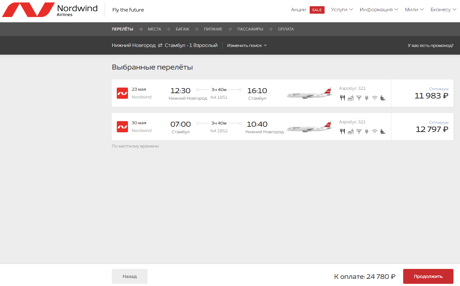Click the '1 Взрослый' passenger text
This screenshot has width=460, height=286.
(x=203, y=45)
